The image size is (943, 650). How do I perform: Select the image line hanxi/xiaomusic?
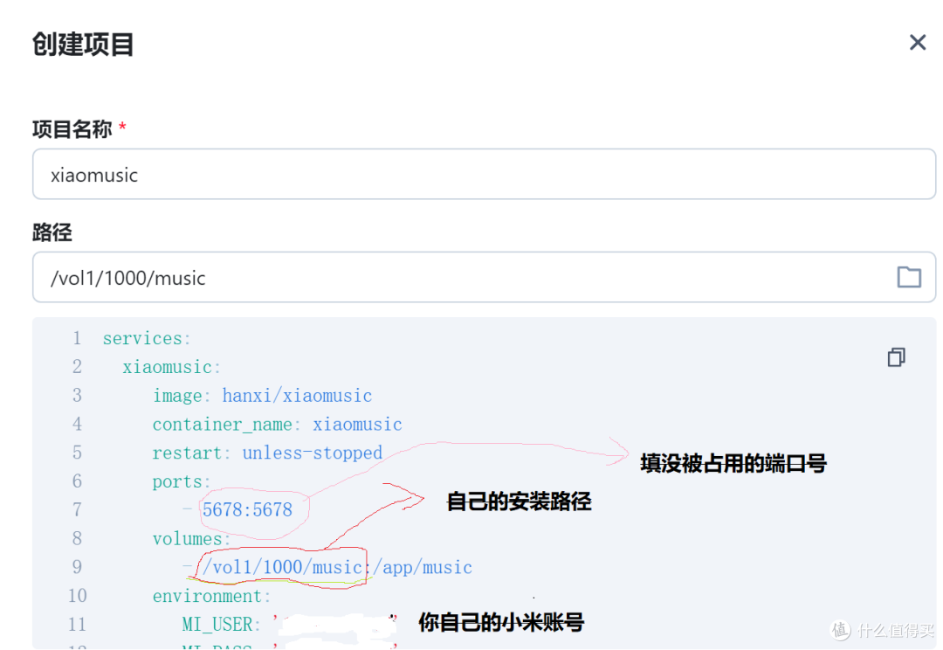[297, 395]
